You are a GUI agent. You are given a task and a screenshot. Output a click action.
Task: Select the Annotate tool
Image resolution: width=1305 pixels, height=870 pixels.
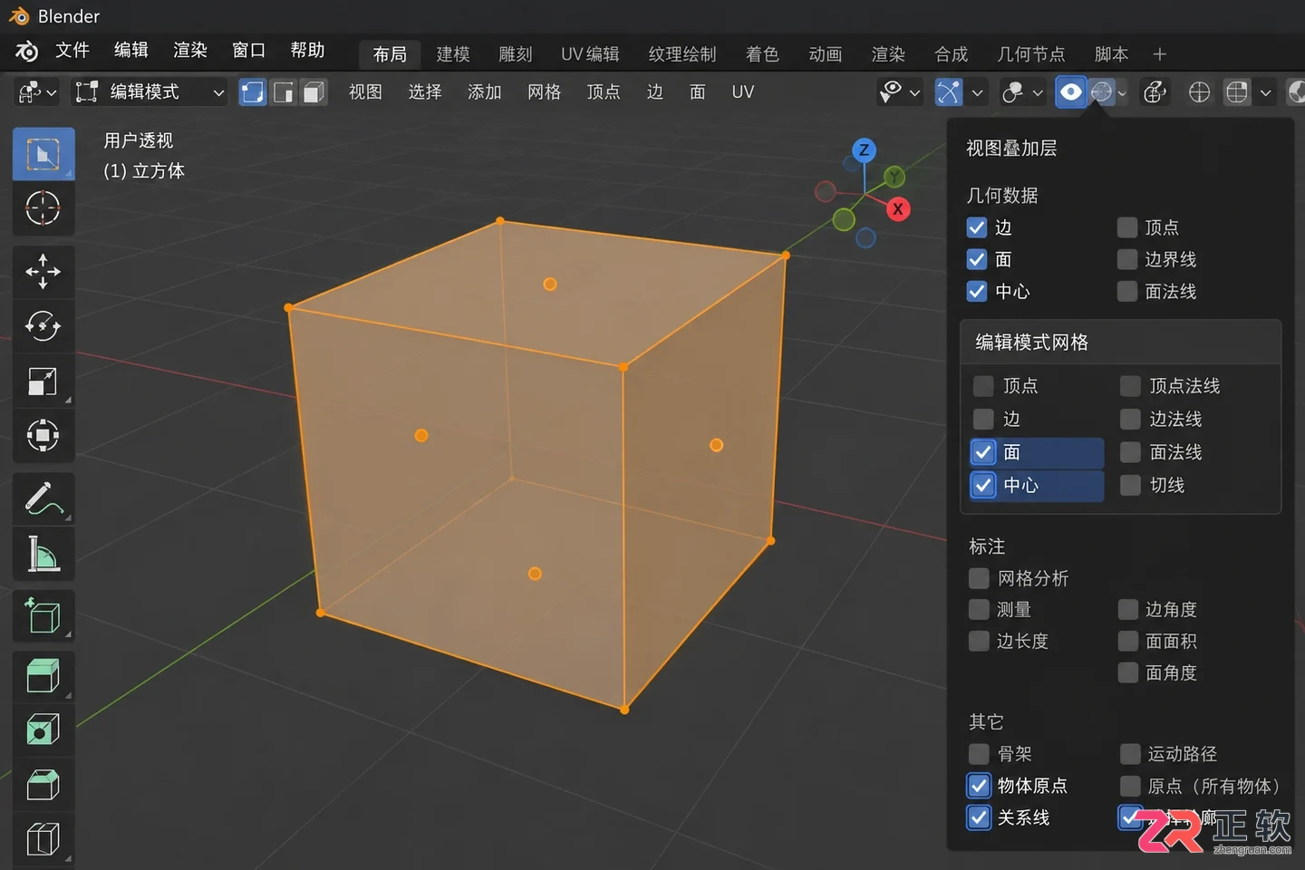43,498
